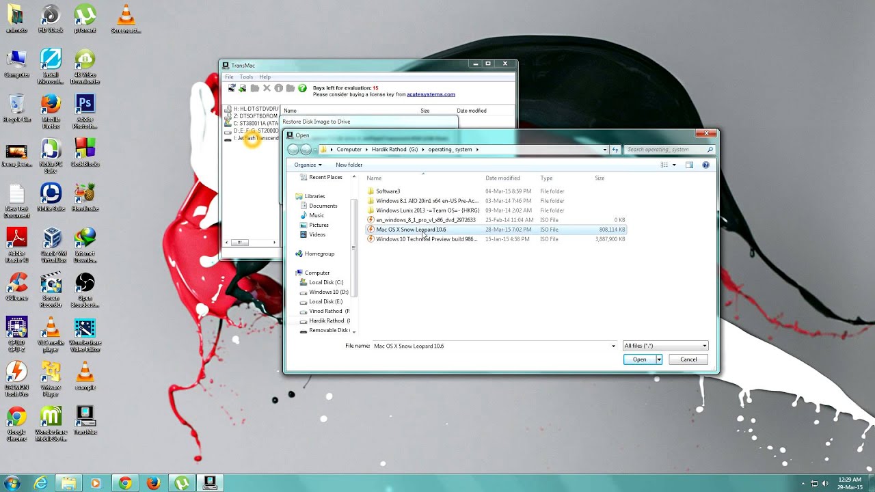
Task: Sort by the Type column header
Action: (546, 178)
